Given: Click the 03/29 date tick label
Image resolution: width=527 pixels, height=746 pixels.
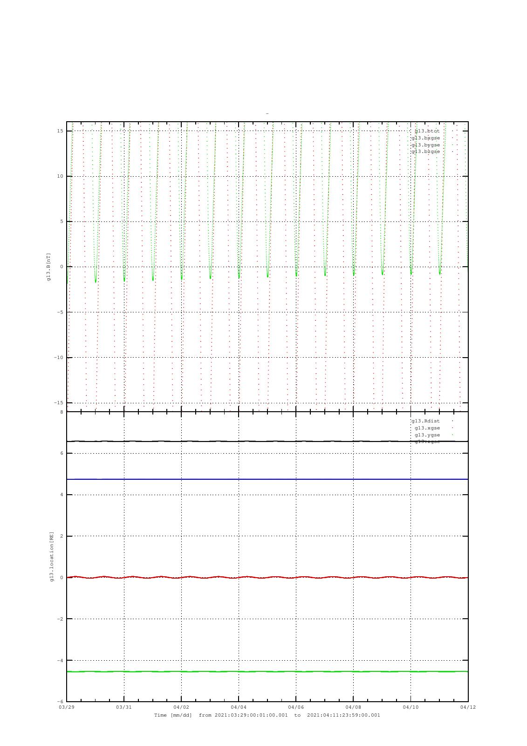Looking at the screenshot, I should 67,707.
